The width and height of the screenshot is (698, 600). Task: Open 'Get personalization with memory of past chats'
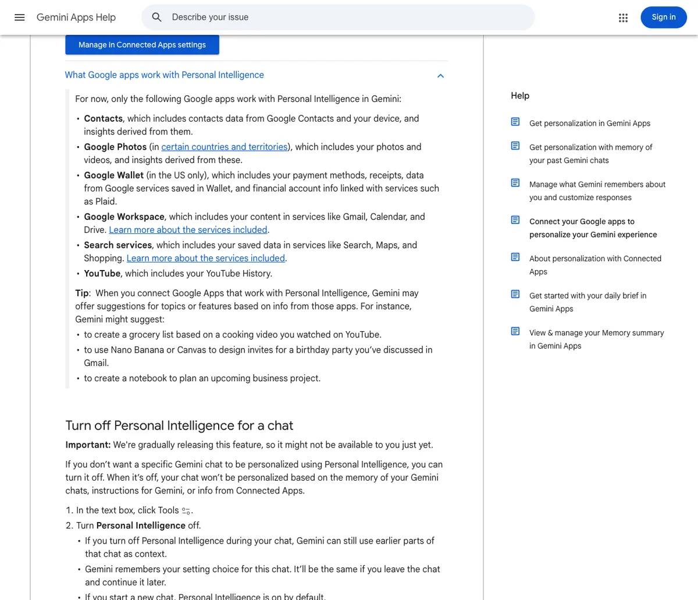coord(591,154)
